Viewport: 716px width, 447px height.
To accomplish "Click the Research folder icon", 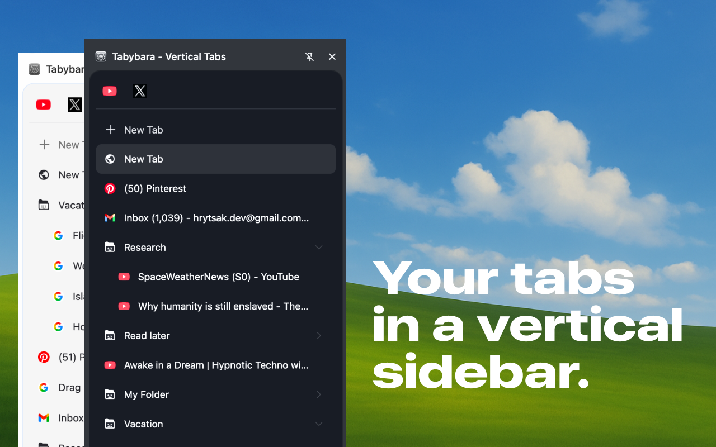I will pos(110,247).
